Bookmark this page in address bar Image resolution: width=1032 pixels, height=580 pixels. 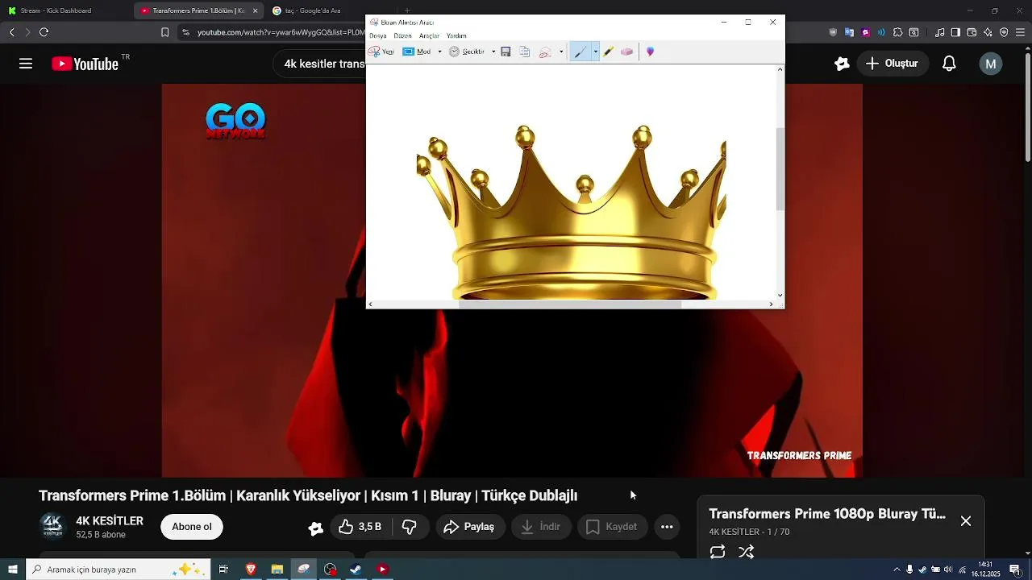coord(164,32)
